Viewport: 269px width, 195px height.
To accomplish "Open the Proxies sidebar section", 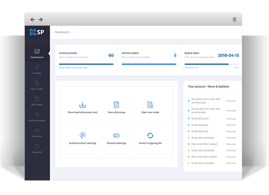I will (x=37, y=70).
